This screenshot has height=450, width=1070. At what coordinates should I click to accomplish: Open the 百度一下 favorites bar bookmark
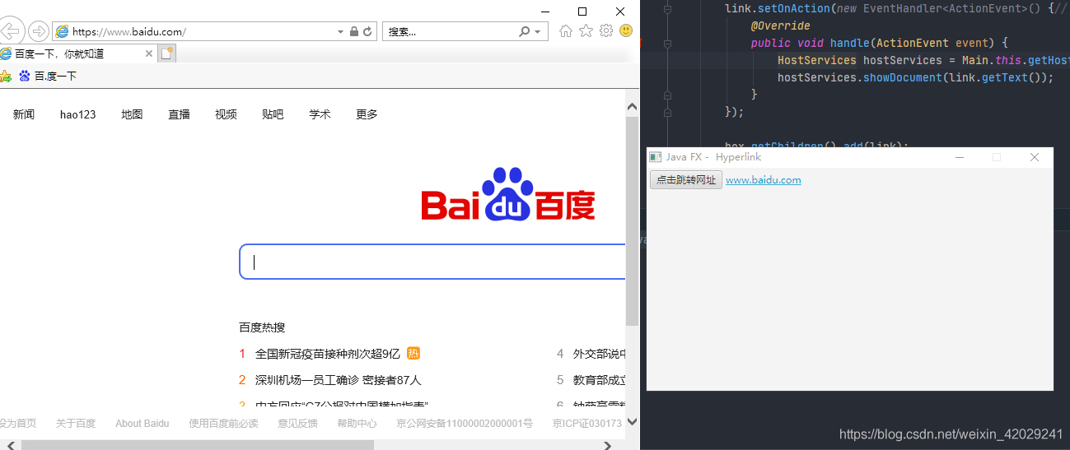pos(48,76)
